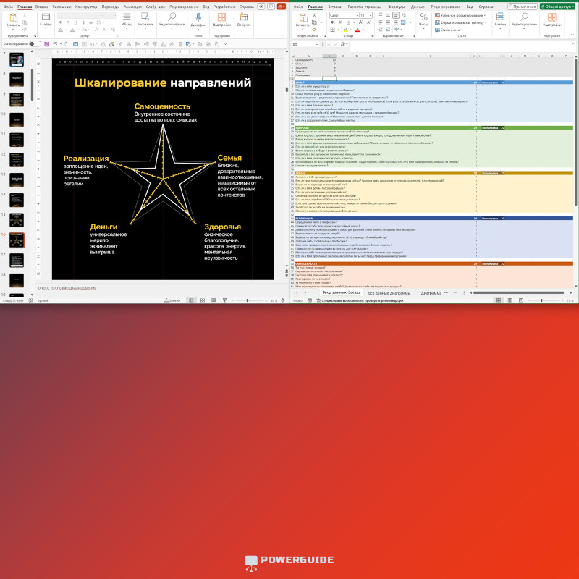
Task: Open Конструктор tab in PowerPoint
Action: 86,7
